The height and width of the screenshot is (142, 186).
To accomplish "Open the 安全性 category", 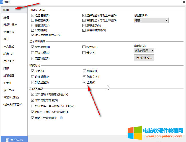I will 7,83.
